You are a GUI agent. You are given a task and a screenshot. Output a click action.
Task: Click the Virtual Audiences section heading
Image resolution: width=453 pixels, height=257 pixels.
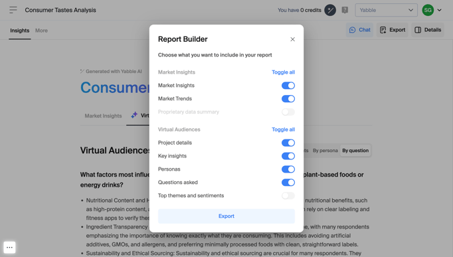[115, 150]
